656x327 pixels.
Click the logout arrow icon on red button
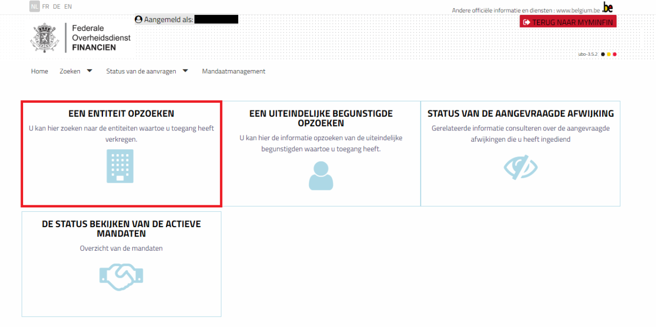pyautogui.click(x=526, y=22)
